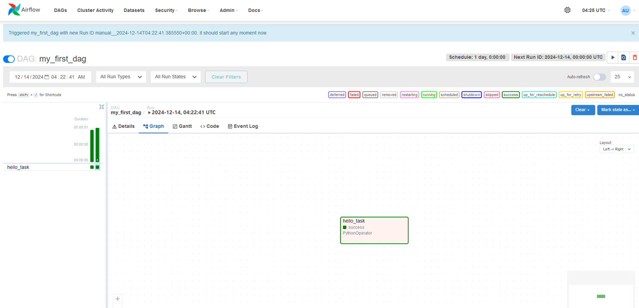Screen dimensions: 639x308
Task: Click the Airflow logo
Action: [x=24, y=9]
